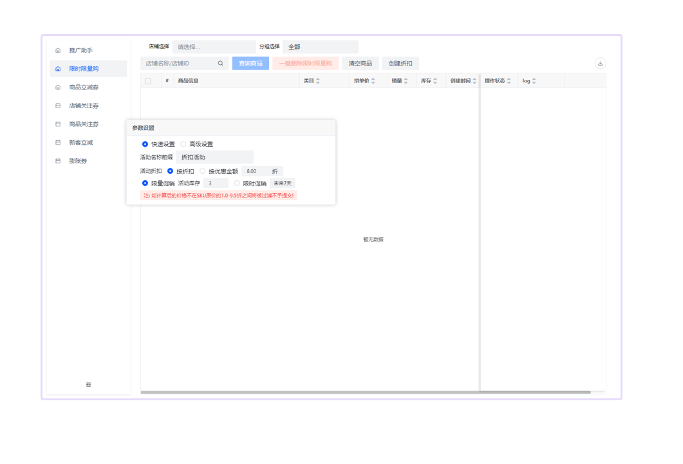Screen dimensions: 683x464
Task: Select the 高级设置 radio option
Action: tap(183, 144)
